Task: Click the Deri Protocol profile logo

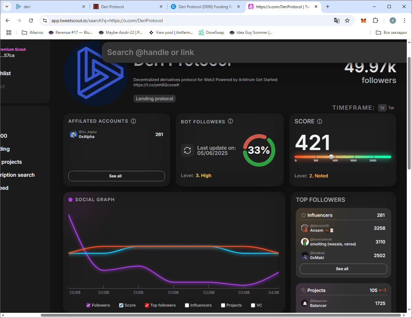Action: (x=96, y=73)
